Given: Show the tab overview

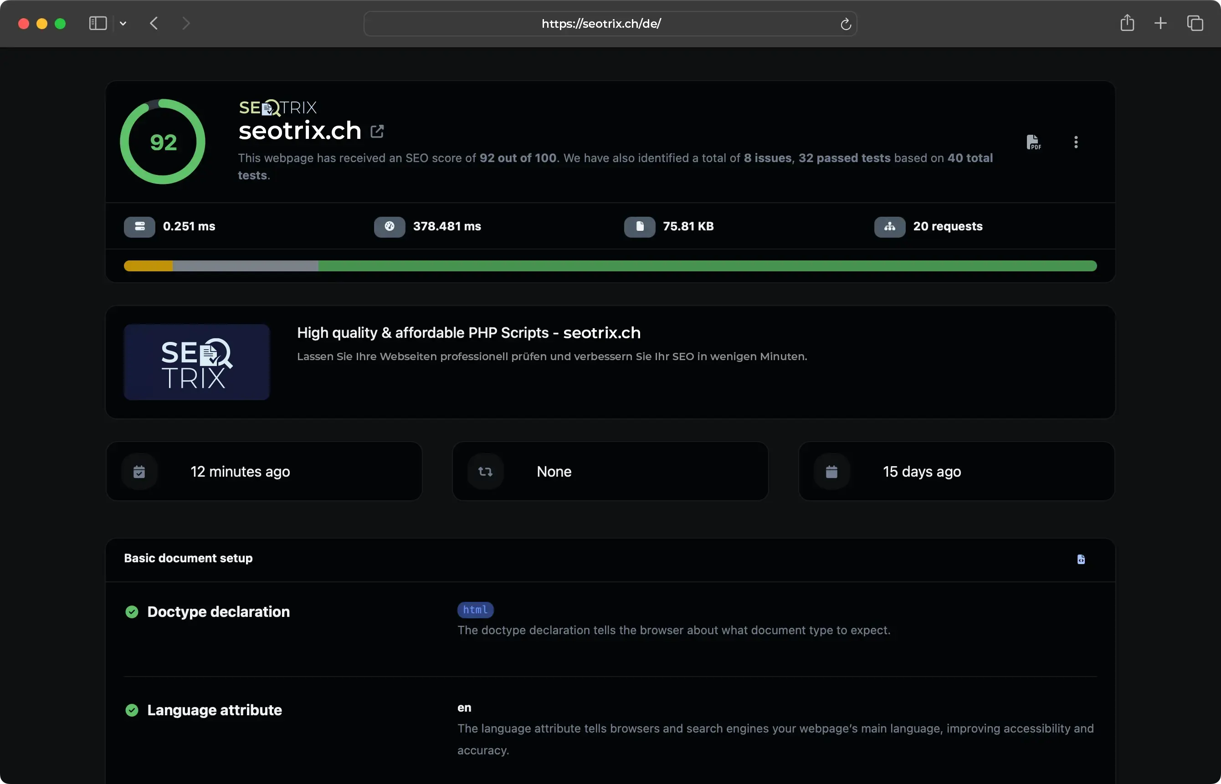Looking at the screenshot, I should point(1195,23).
